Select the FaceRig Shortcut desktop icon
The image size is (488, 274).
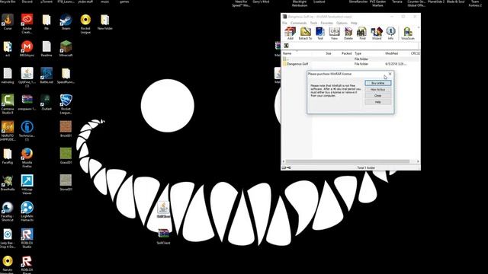click(8, 212)
